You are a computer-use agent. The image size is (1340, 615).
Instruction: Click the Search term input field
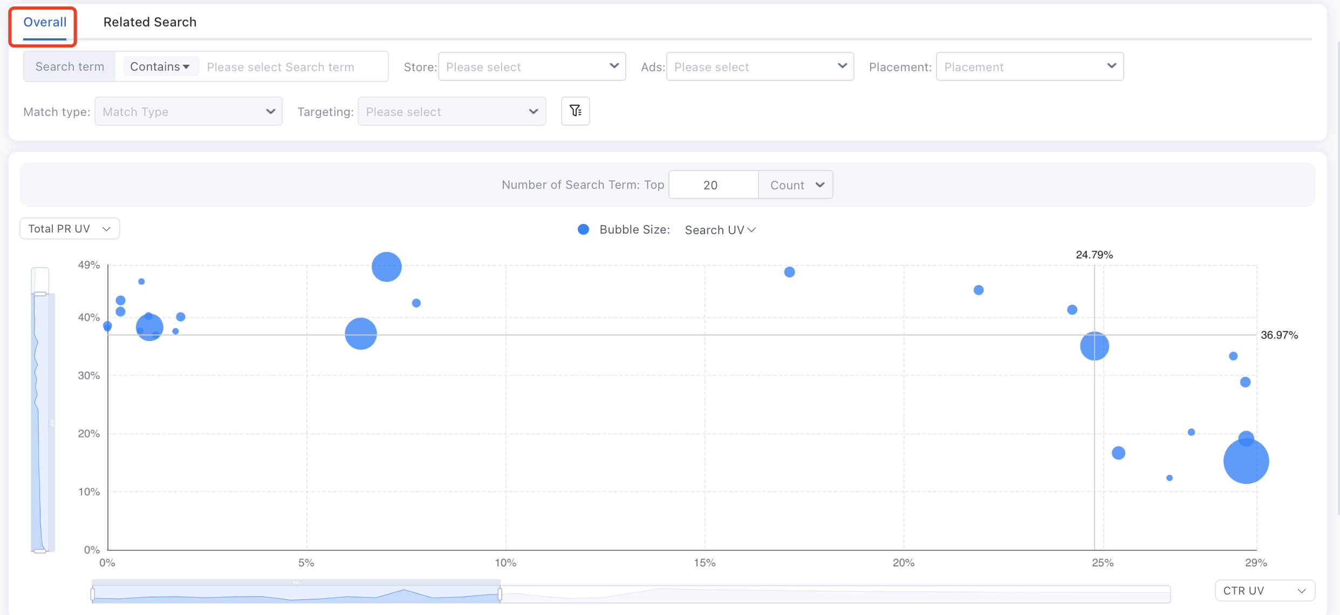[294, 67]
